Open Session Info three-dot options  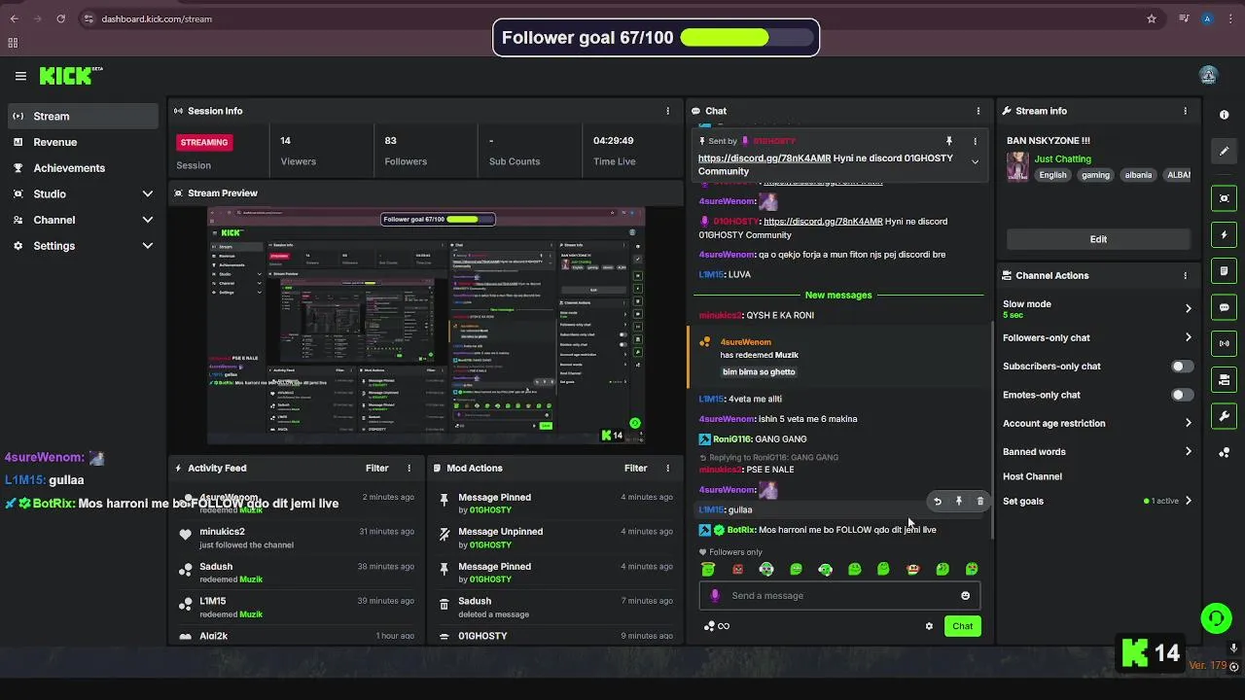click(x=667, y=111)
